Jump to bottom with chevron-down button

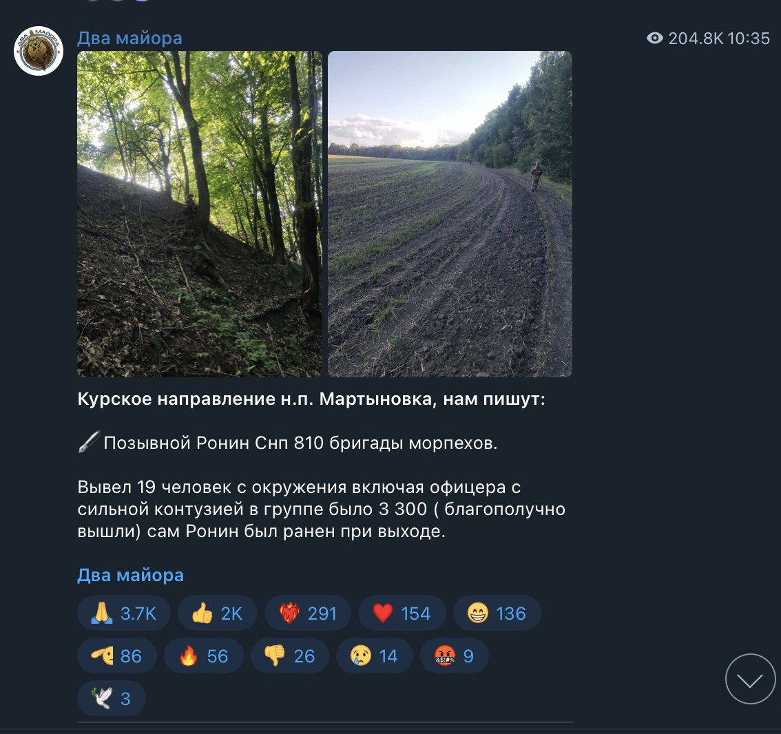coord(750,679)
